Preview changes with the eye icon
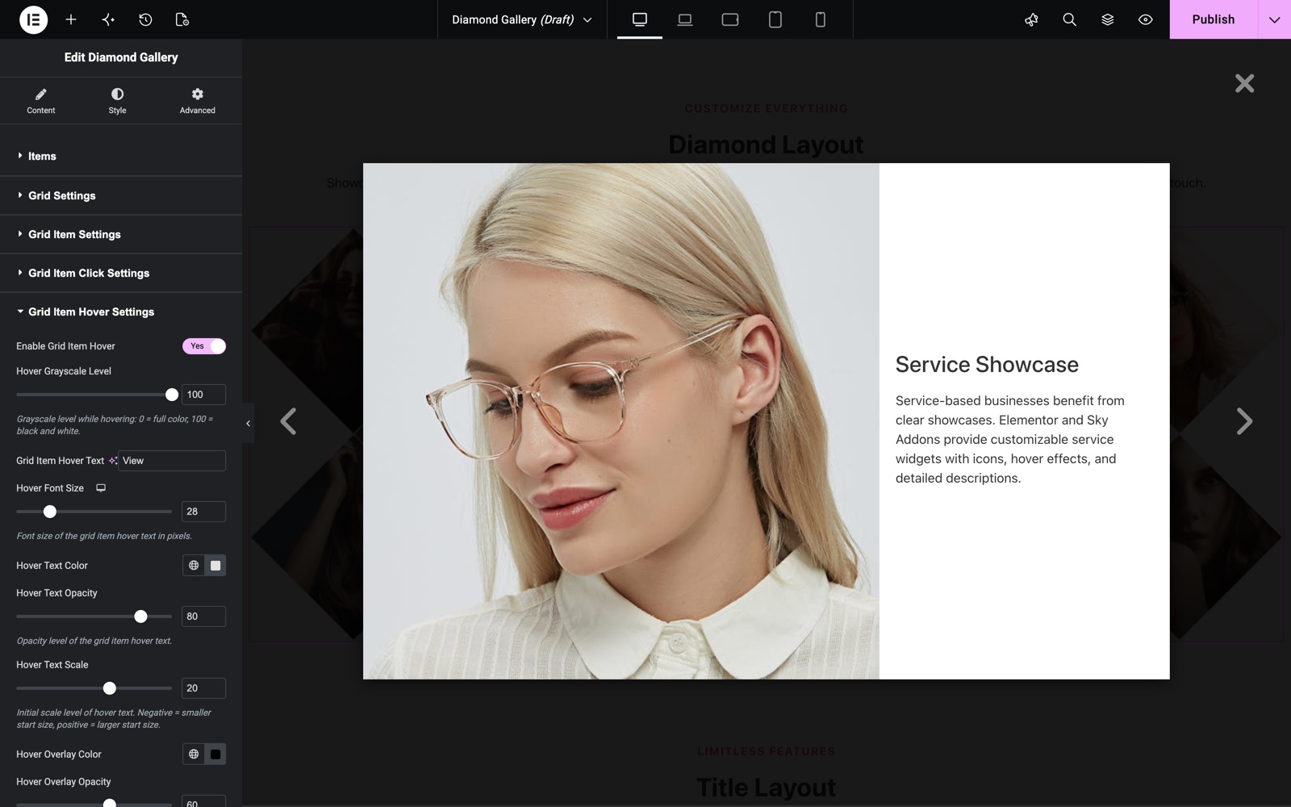The image size is (1291, 807). 1145,19
